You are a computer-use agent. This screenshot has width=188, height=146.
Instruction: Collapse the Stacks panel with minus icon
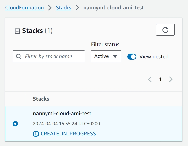click(x=17, y=31)
